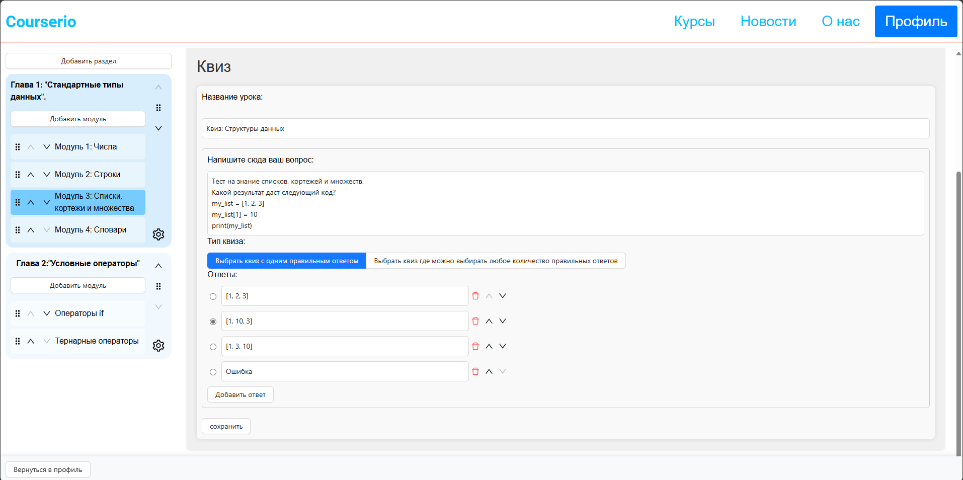This screenshot has height=480, width=963.
Task: Grab drag handle of Глава 2 section
Action: click(x=158, y=286)
